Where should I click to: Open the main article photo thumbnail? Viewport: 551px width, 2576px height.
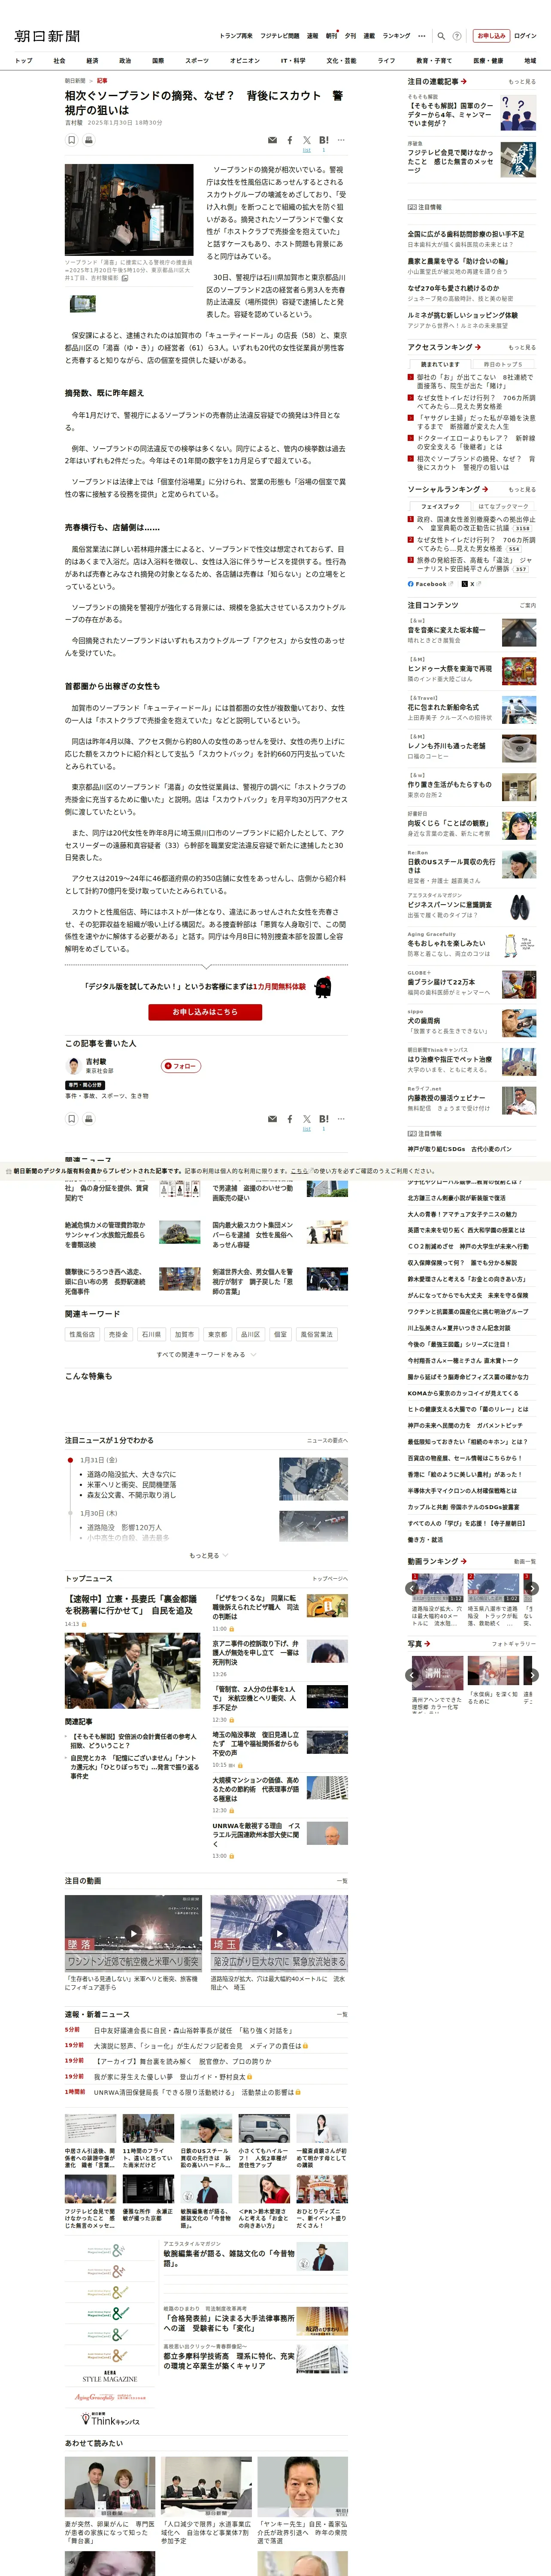(129, 210)
